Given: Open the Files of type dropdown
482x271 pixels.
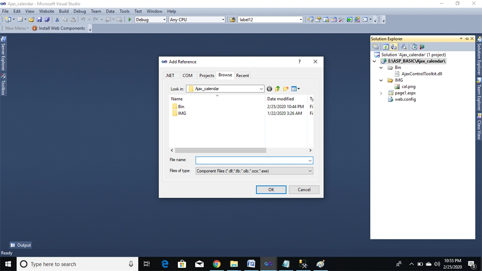Looking at the screenshot, I should pyautogui.click(x=254, y=171).
